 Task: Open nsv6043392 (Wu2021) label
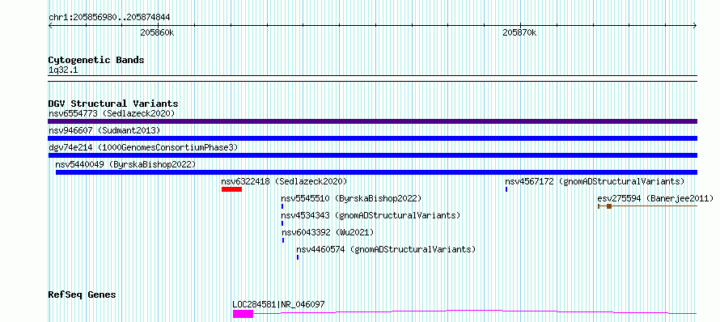click(328, 232)
